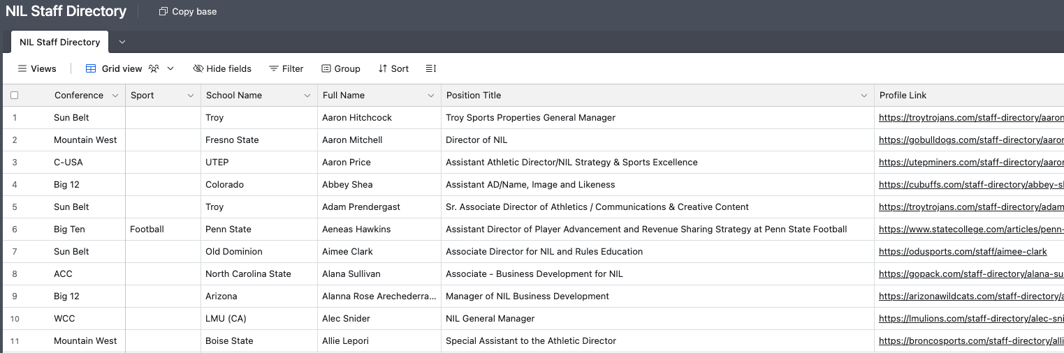Toggle the select-all rows checkbox
This screenshot has height=353, width=1064.
tap(15, 96)
